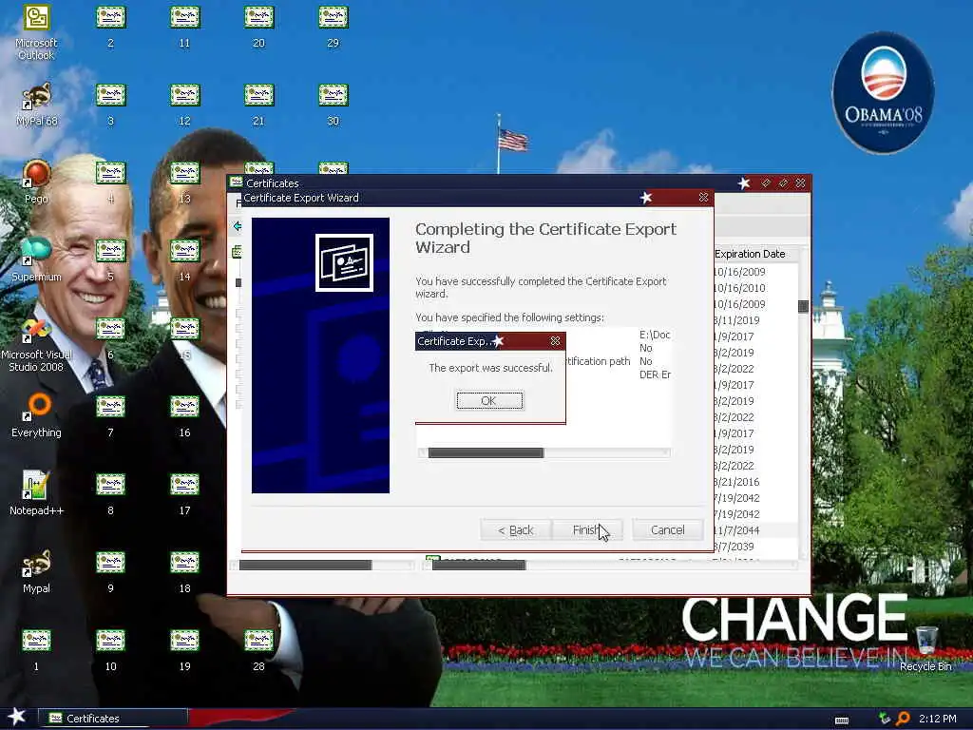Viewport: 973px width, 730px height.
Task: Select certificate file icon named 12
Action: coord(184,105)
